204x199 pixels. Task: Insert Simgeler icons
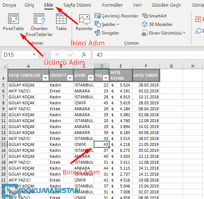(x=107, y=33)
